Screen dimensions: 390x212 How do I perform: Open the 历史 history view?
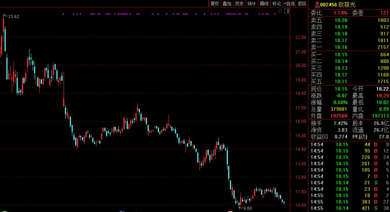point(239,4)
